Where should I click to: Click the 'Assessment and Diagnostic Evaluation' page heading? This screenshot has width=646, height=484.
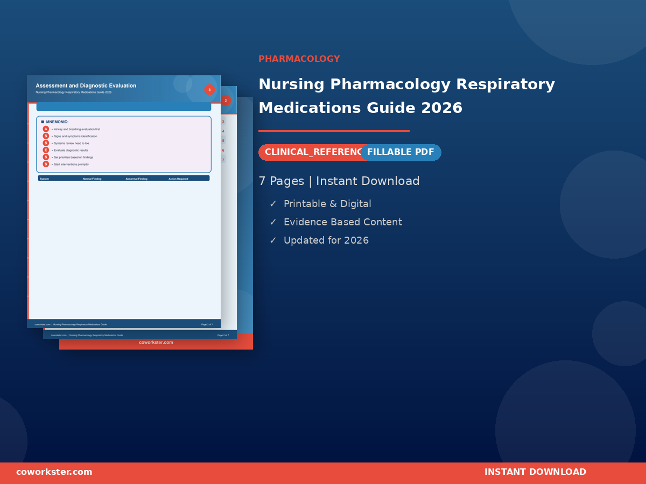(86, 86)
